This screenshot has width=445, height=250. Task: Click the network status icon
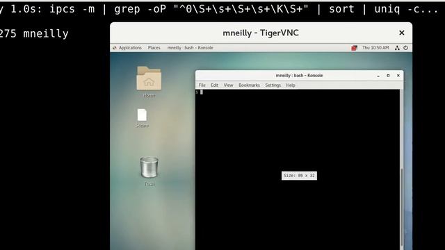click(397, 48)
